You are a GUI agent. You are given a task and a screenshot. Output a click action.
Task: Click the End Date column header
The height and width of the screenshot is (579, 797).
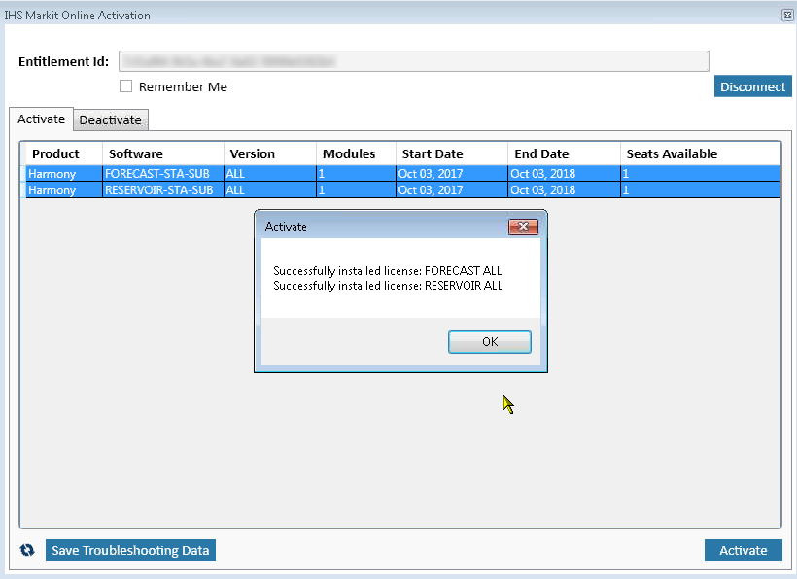564,153
